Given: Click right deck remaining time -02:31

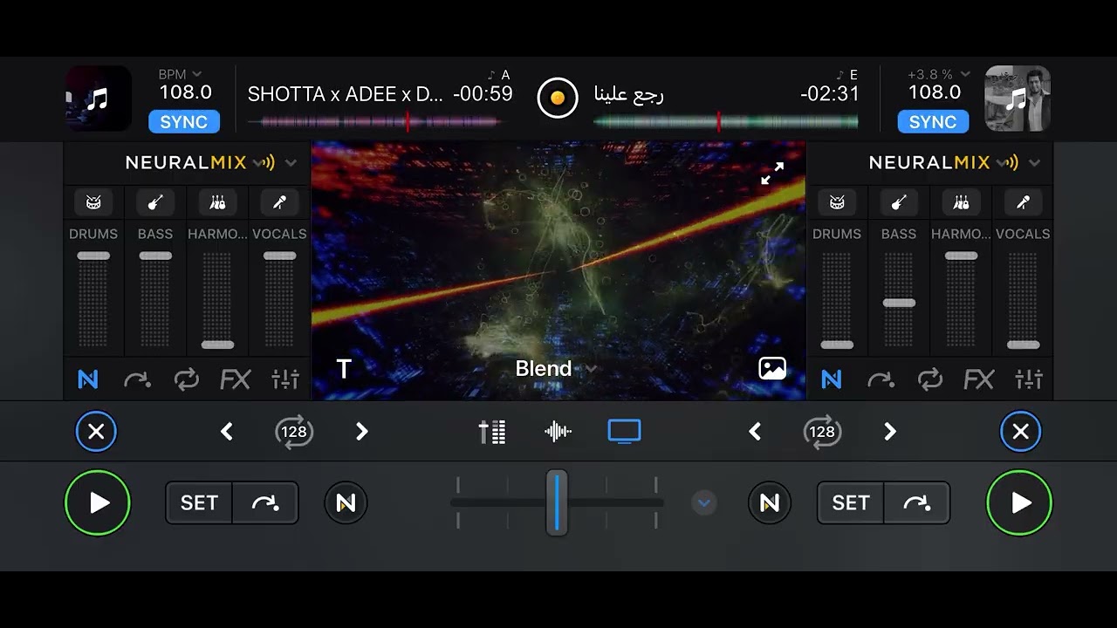Looking at the screenshot, I should (829, 94).
